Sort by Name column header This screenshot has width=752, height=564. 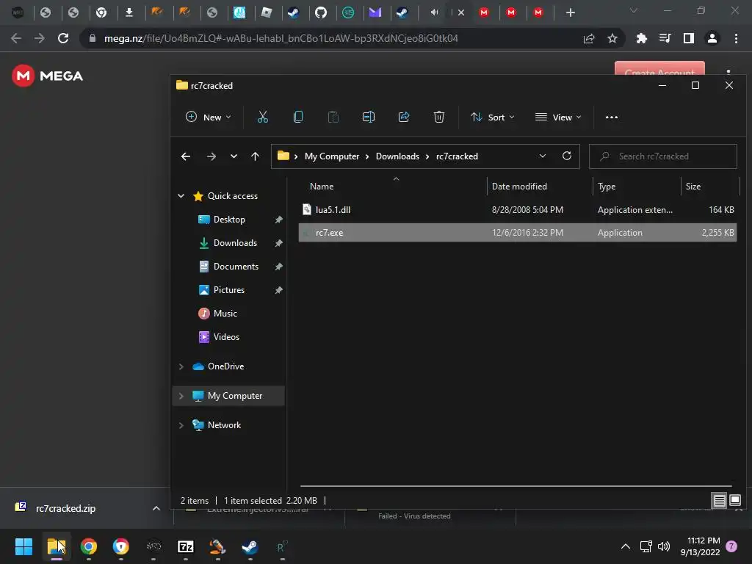point(322,187)
